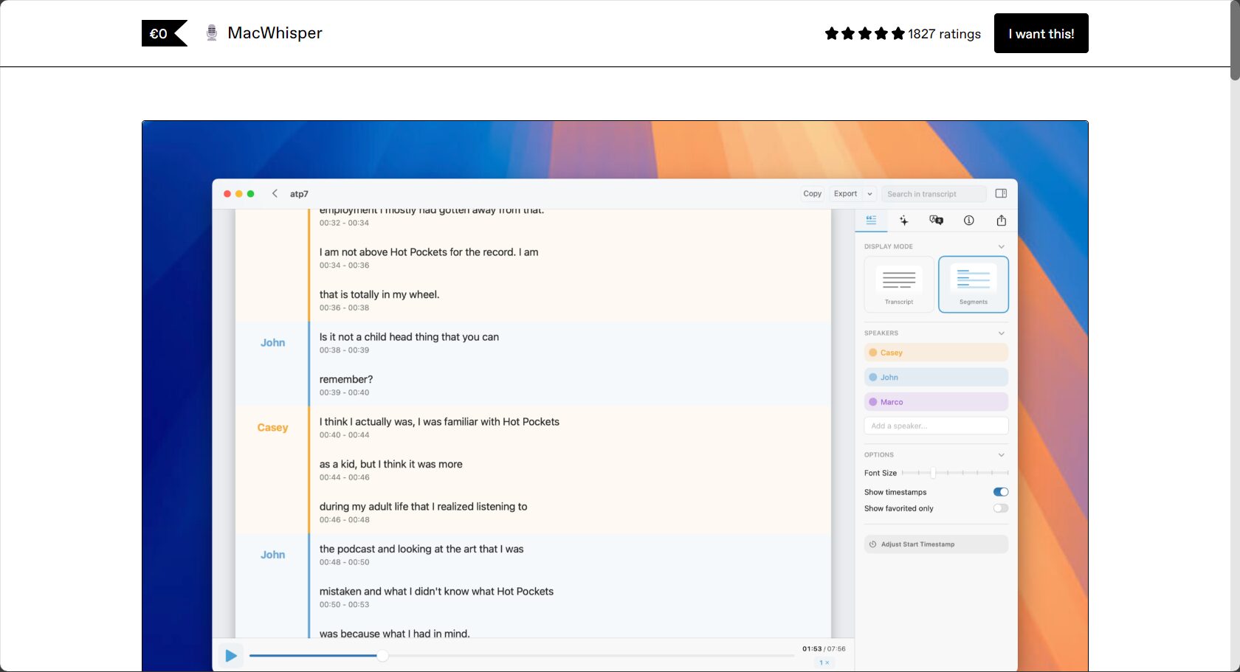Viewport: 1240px width, 672px height.
Task: Collapse the SPEAKERS section
Action: [1001, 333]
